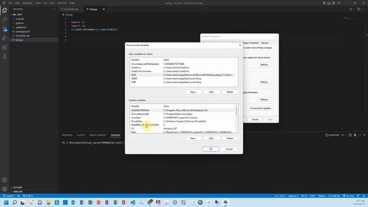Open the Windows Start menu

[x=6, y=202]
